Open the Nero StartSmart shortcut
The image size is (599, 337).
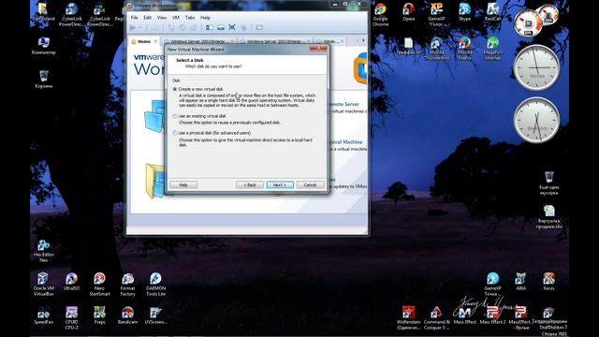(x=99, y=285)
